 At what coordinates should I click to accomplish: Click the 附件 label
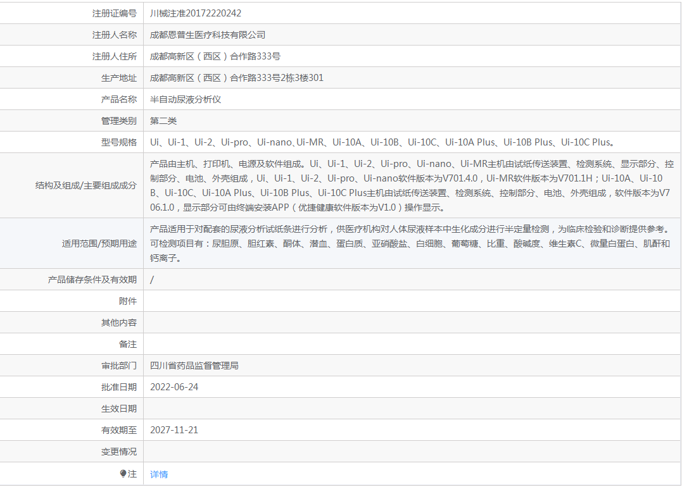[128, 301]
